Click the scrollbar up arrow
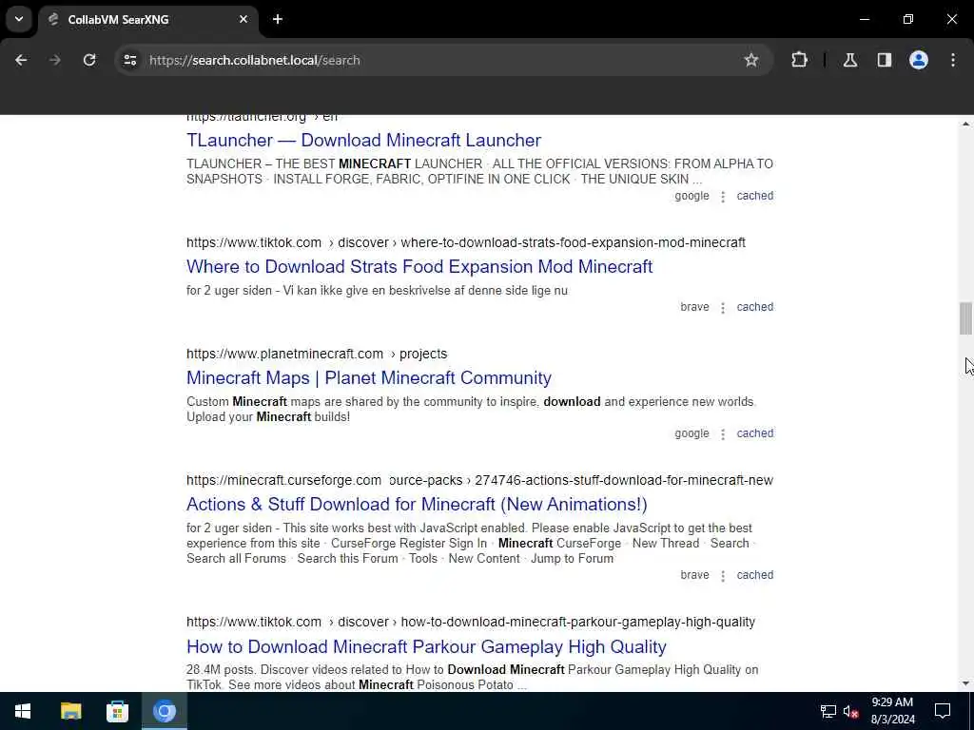Viewport: 974px width, 730px height. tap(965, 125)
